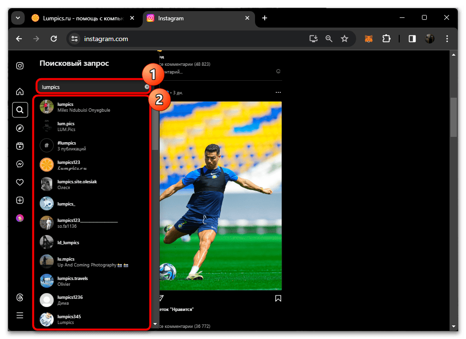Close the Instagram tab
The height and width of the screenshot is (339, 466).
tap(247, 18)
